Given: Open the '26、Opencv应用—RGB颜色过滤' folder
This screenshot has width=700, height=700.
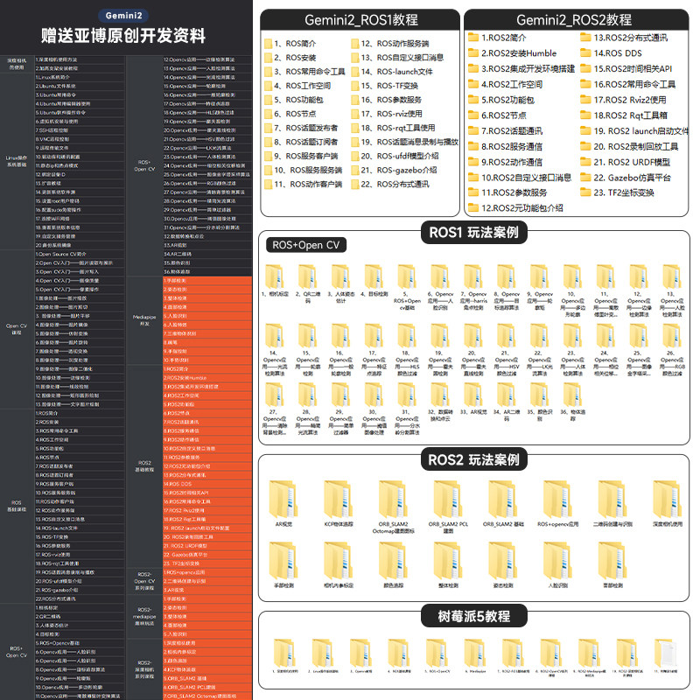Looking at the screenshot, I should click(672, 335).
